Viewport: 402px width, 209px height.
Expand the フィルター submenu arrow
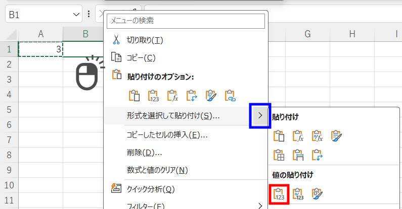[x=260, y=205]
